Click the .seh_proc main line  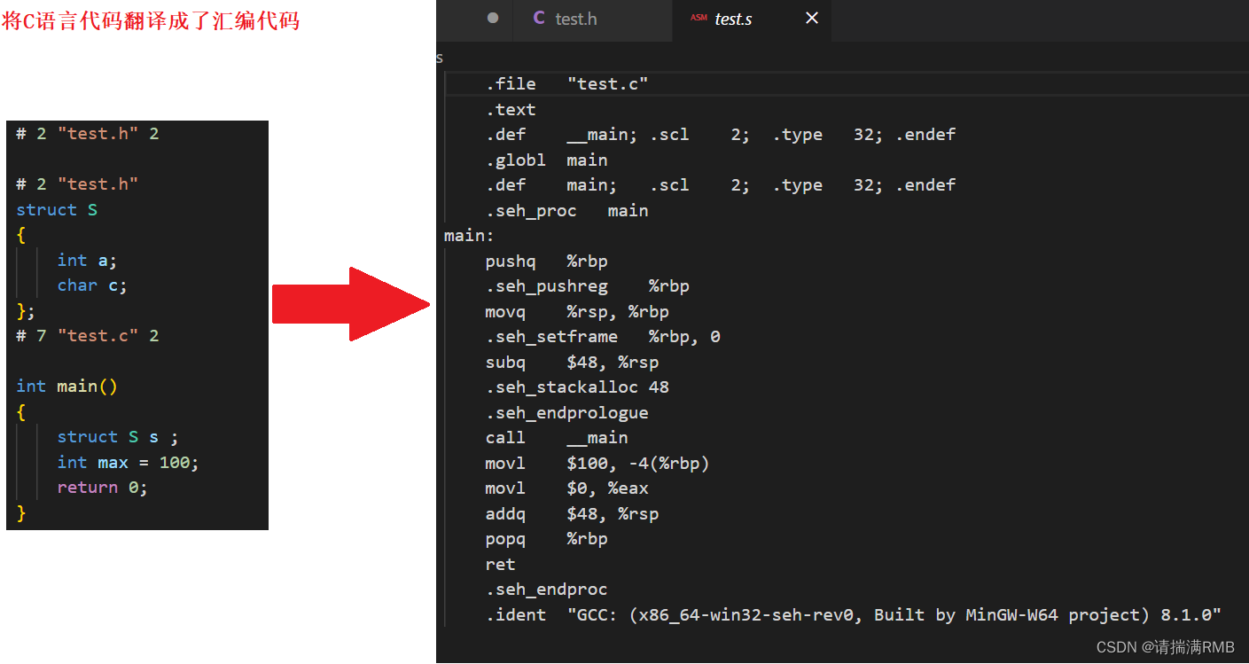[566, 211]
